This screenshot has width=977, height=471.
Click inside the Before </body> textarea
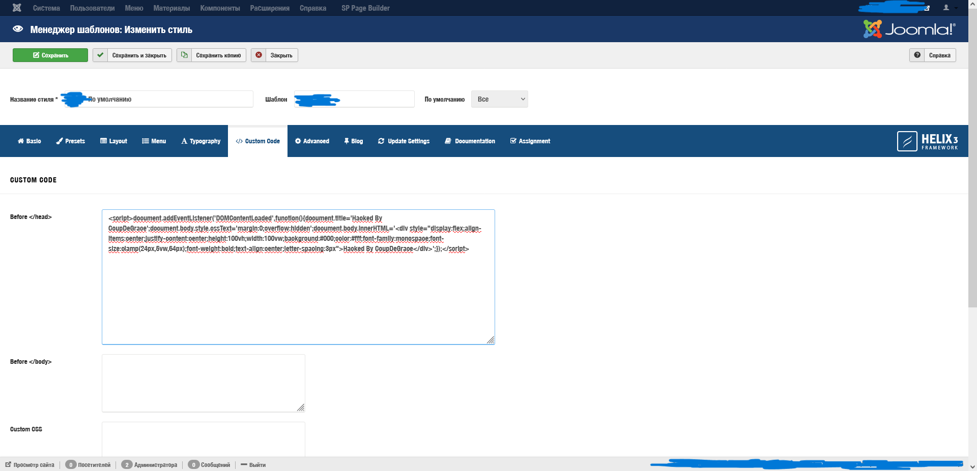[x=204, y=383]
